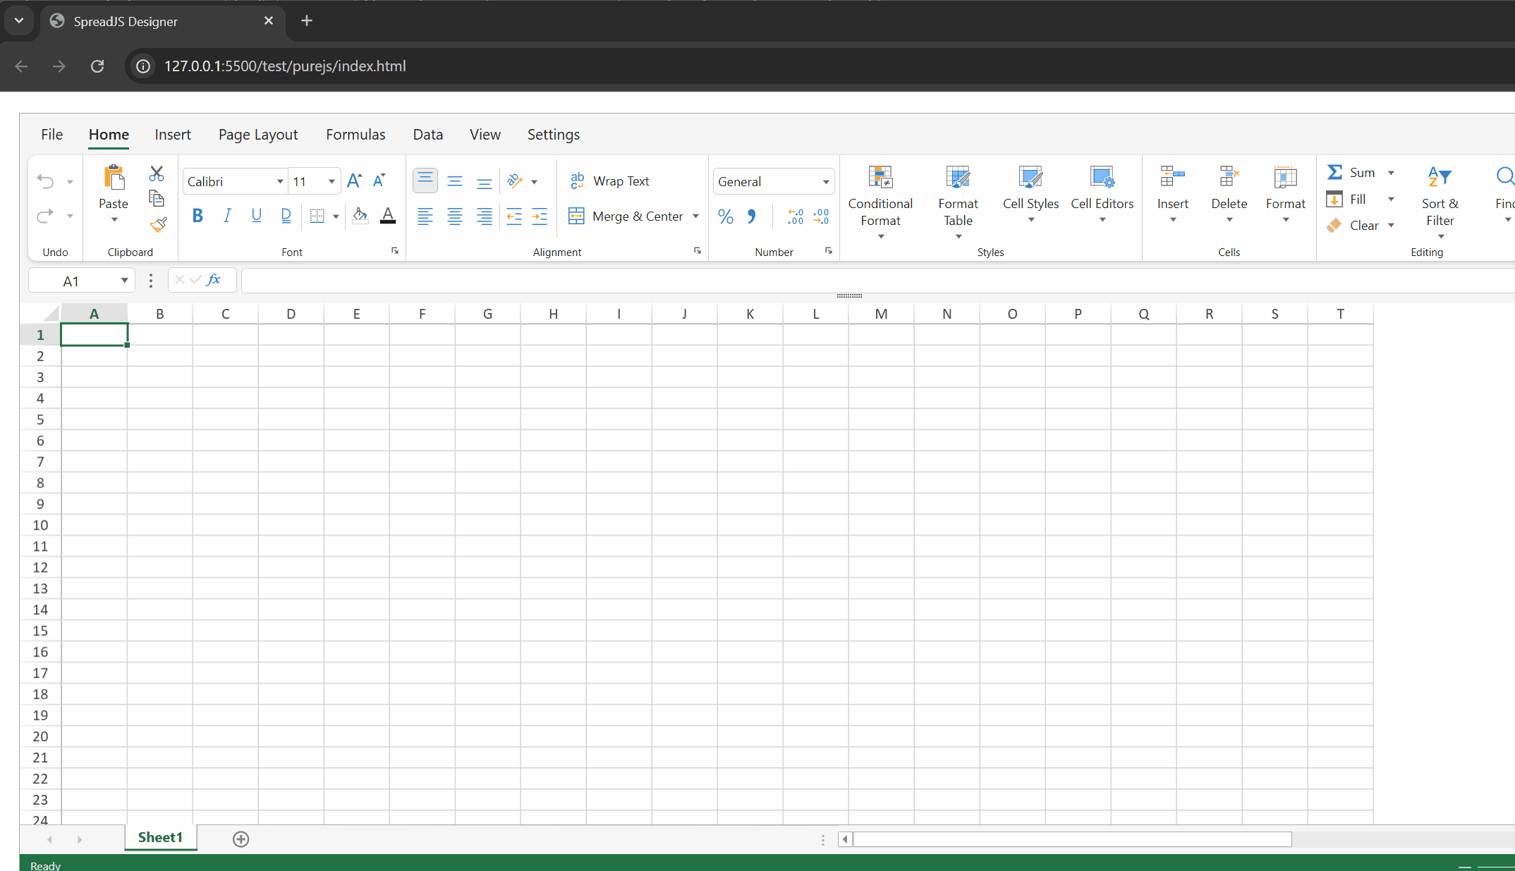
Task: Open the Calibri font family dropdown
Action: 280,182
